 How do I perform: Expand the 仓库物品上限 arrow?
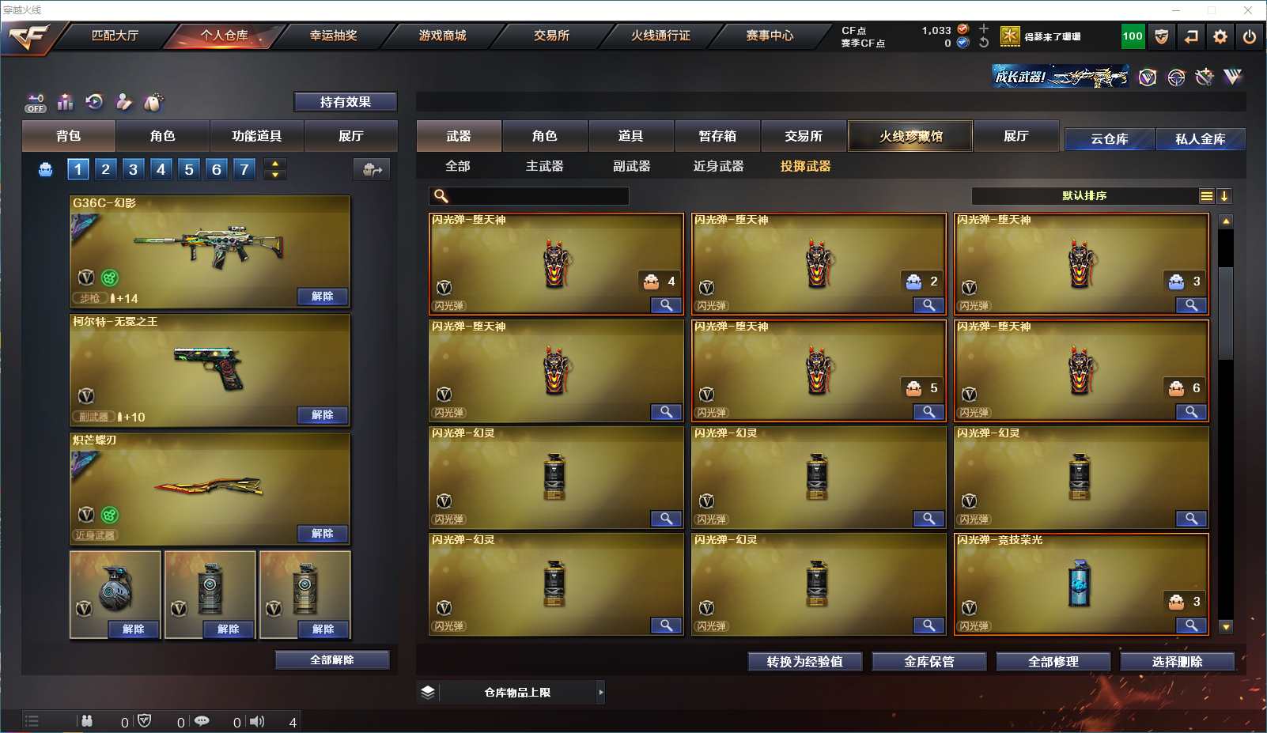click(x=601, y=692)
